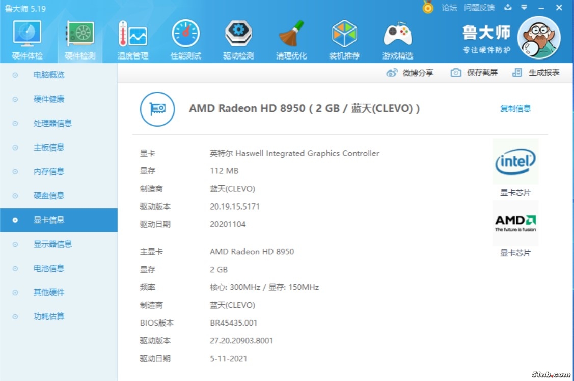Click 生成报表 generate report button
574x381 pixels.
(x=536, y=72)
